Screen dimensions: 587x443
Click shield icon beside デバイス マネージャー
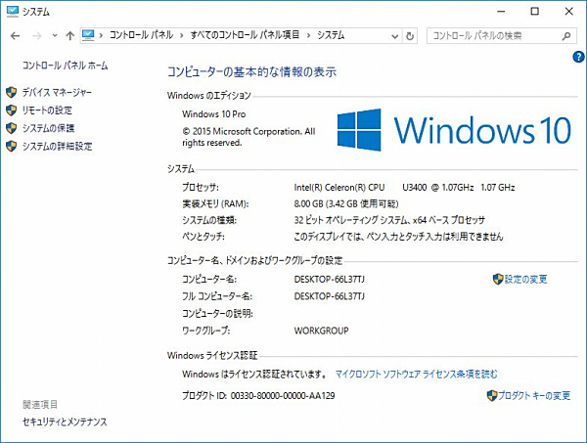12,92
